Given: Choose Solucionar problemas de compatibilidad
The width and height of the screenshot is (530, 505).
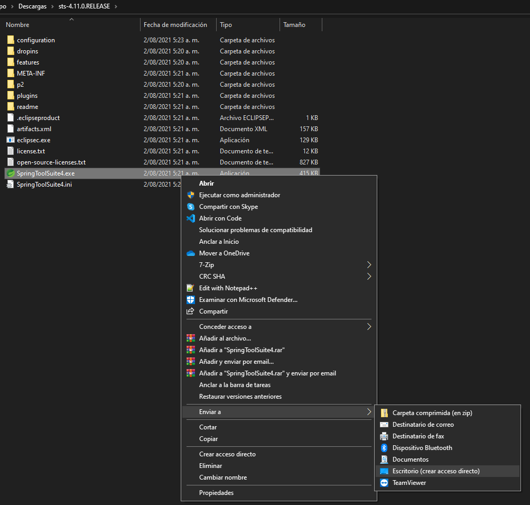Looking at the screenshot, I should click(x=256, y=230).
